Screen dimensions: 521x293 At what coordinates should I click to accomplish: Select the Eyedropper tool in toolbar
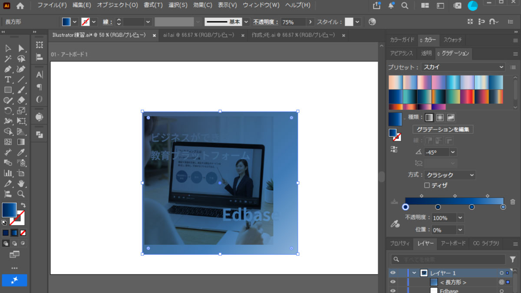pos(21,152)
